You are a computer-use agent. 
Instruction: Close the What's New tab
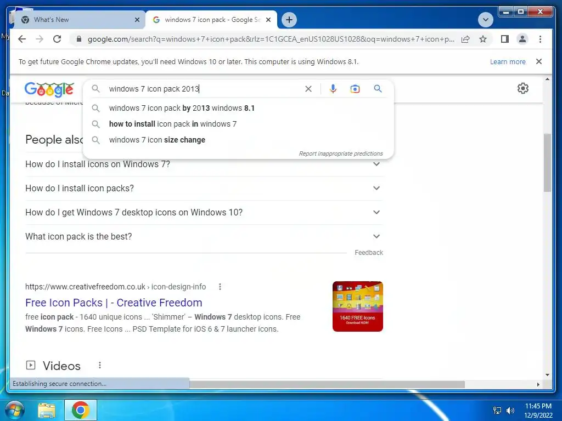pos(137,20)
